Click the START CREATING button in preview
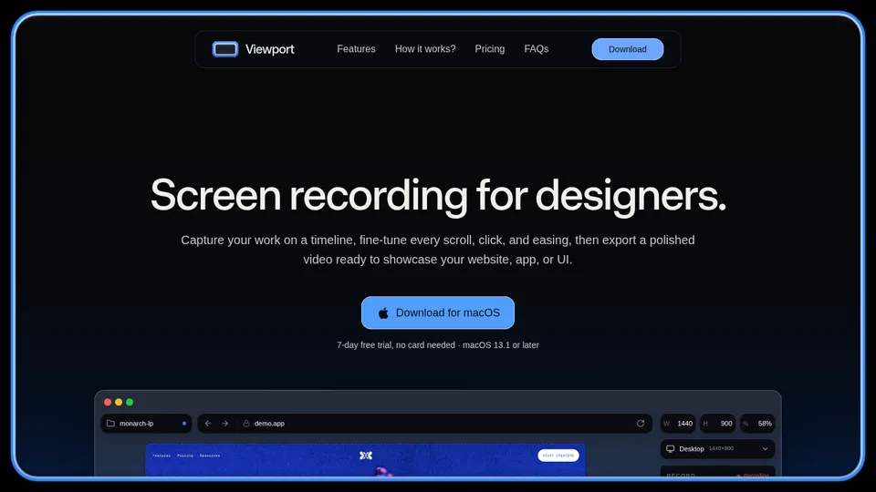The image size is (876, 492). click(x=558, y=456)
